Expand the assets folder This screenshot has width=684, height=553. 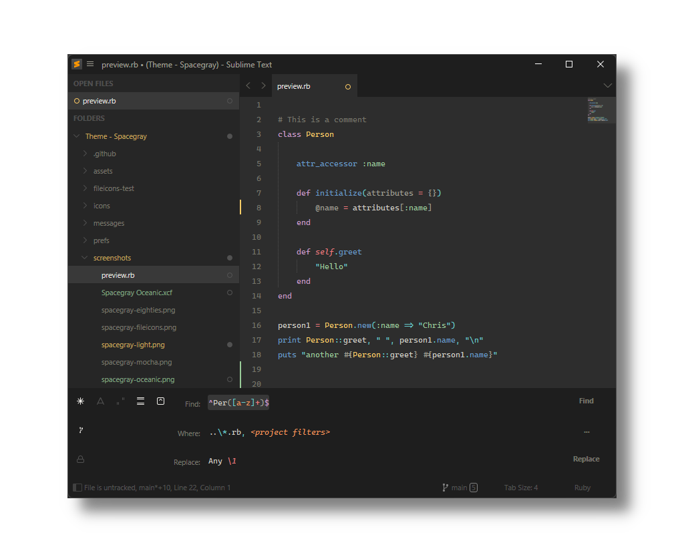click(85, 171)
